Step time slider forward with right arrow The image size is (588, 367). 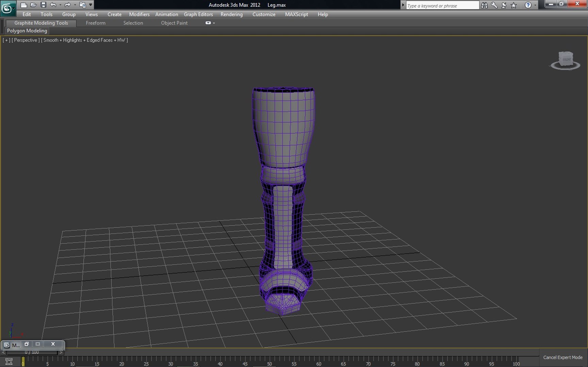coord(61,352)
